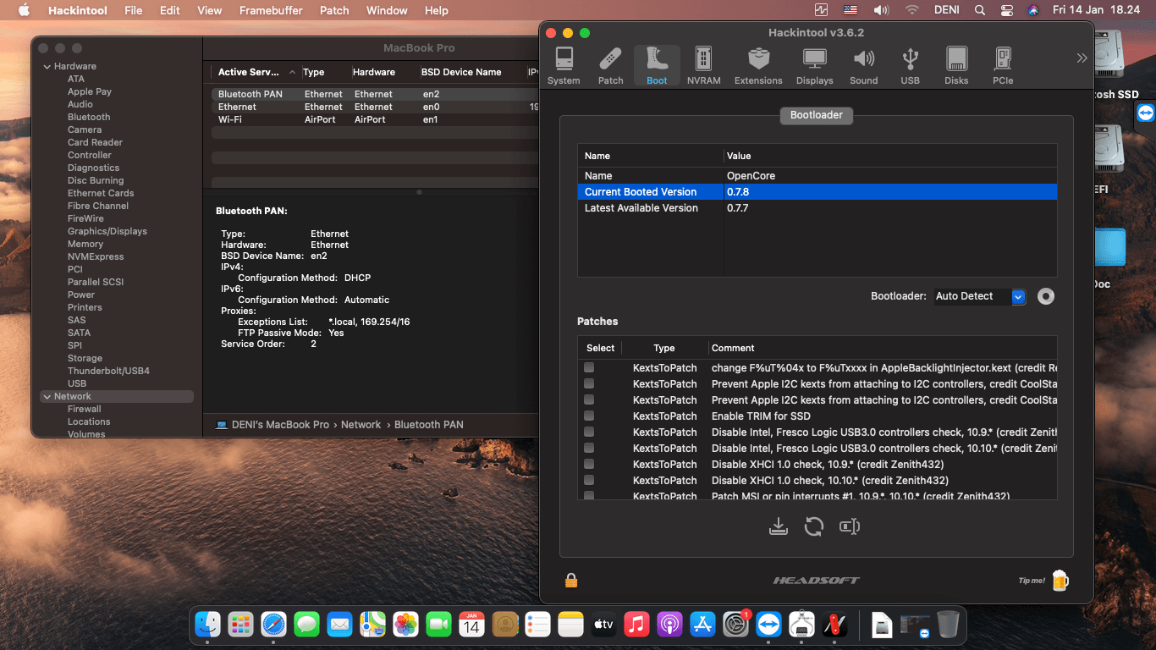Viewport: 1156px width, 650px height.
Task: Open the Wi-Fi status menu
Action: (x=911, y=10)
